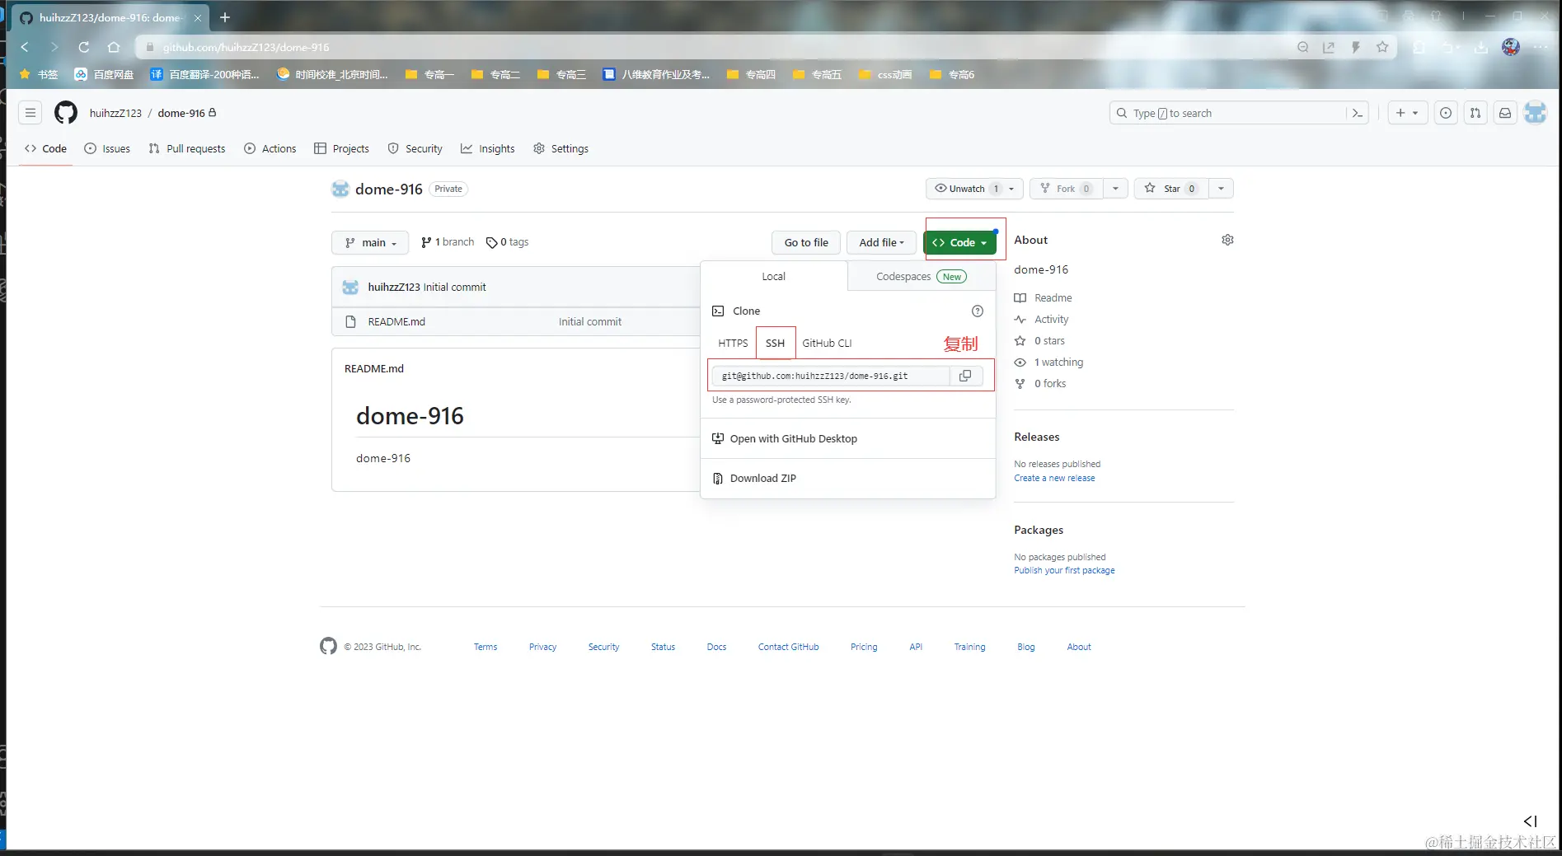This screenshot has height=856, width=1562.
Task: Expand the Fork options arrow
Action: [1115, 189]
